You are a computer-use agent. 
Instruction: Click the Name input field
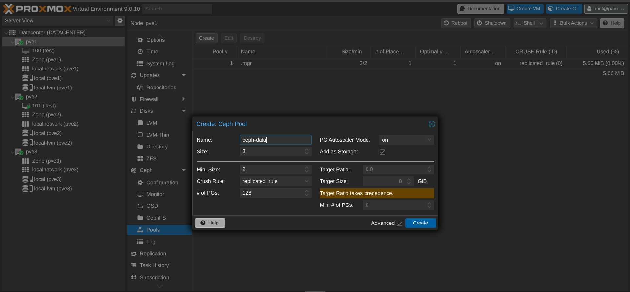[x=275, y=140]
